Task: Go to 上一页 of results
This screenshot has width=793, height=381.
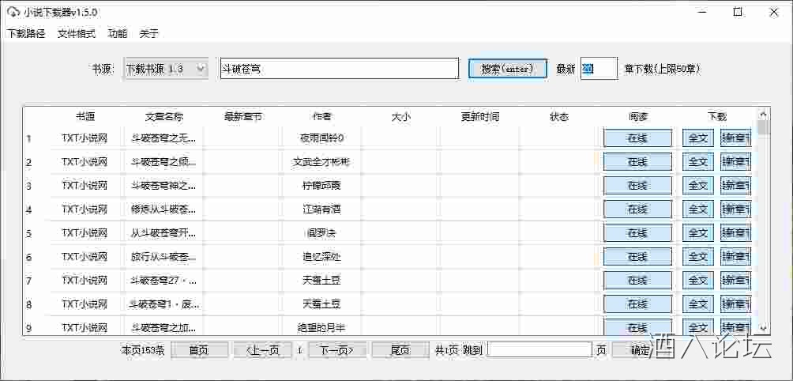Action: pyautogui.click(x=262, y=350)
